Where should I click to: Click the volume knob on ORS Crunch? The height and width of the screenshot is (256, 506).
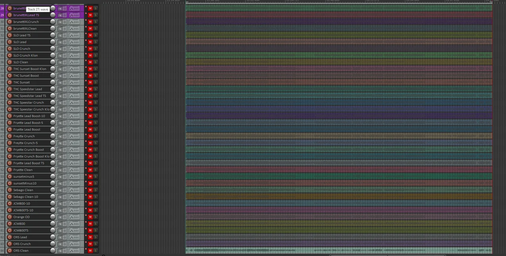coord(53,244)
